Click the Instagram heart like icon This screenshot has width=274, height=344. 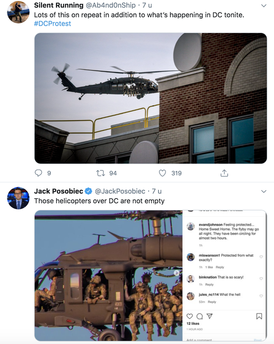point(190,316)
